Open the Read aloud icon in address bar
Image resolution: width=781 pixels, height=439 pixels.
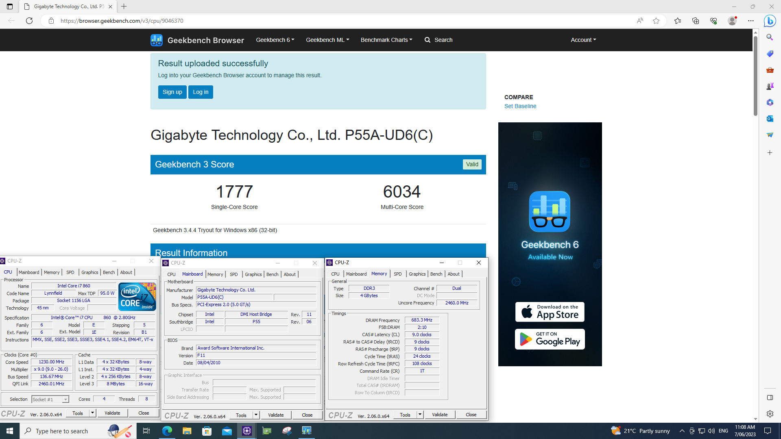click(x=640, y=21)
